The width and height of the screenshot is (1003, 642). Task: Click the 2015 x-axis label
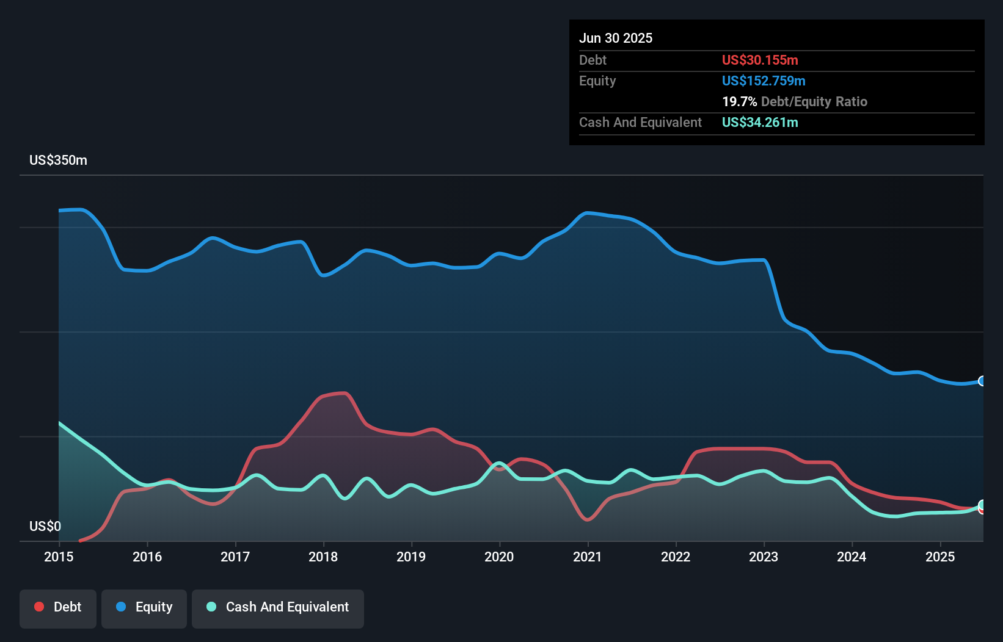pyautogui.click(x=59, y=557)
